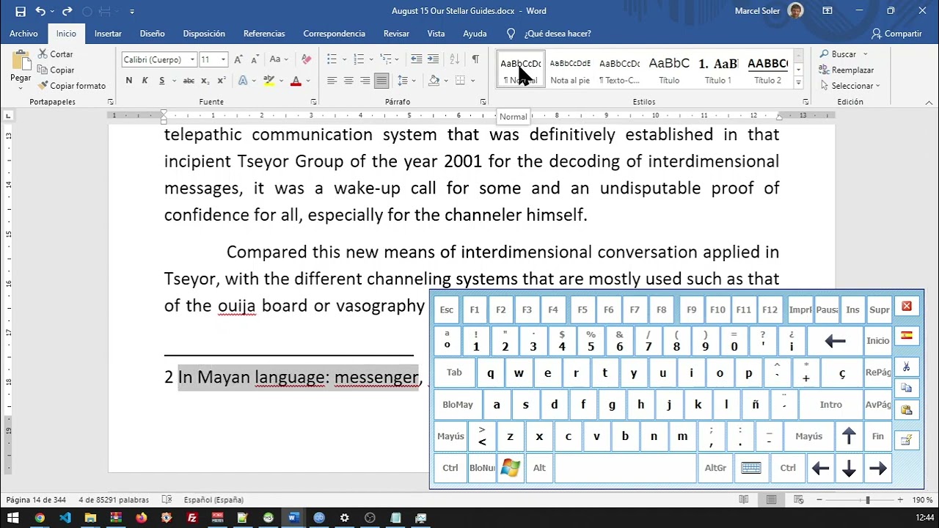Toggle BloNum key on virtual keyboard
The width and height of the screenshot is (939, 528).
coord(482,468)
